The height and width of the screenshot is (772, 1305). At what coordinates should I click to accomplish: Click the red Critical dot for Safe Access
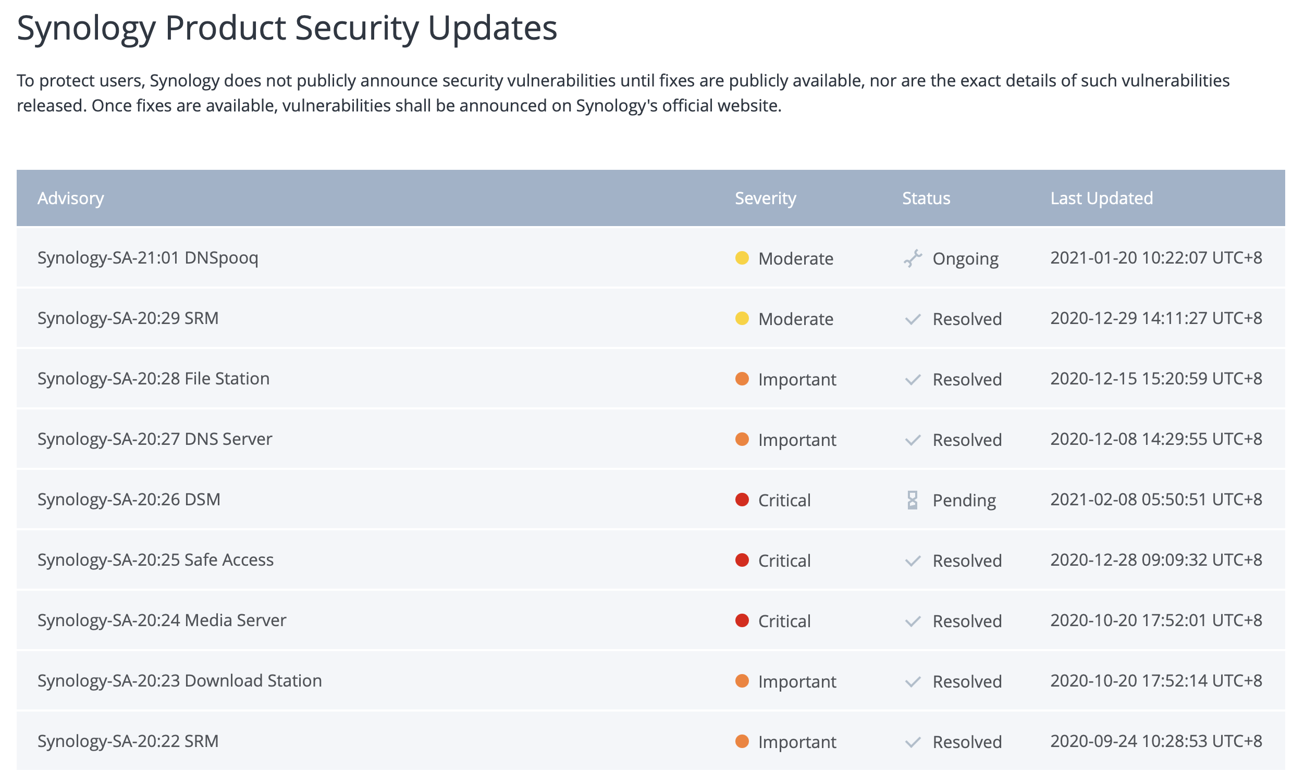(x=742, y=560)
